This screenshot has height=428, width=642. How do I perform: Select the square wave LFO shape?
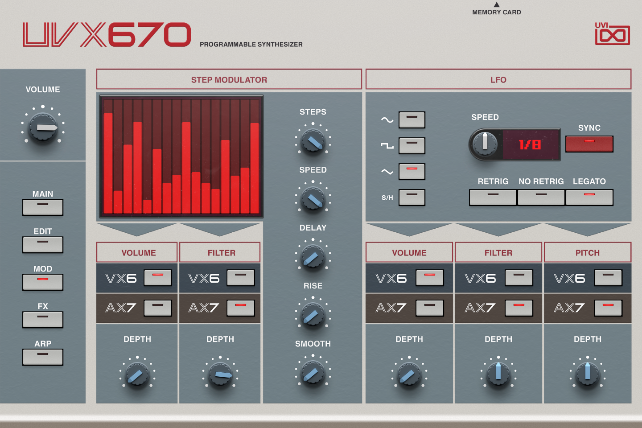(411, 145)
